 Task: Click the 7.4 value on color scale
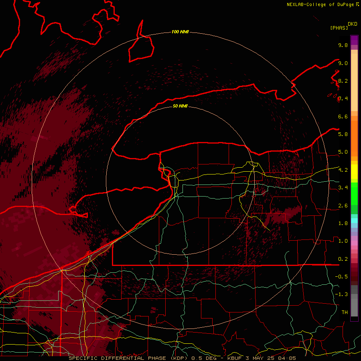[x=343, y=99]
